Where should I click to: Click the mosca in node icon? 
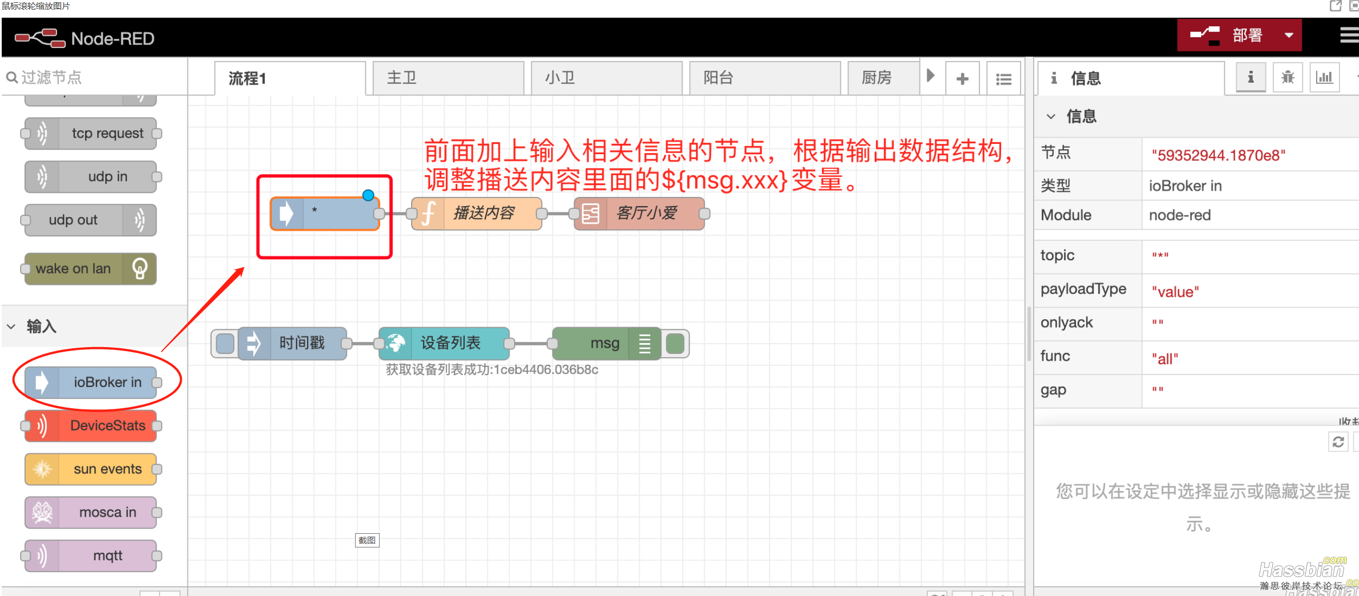pyautogui.click(x=42, y=513)
